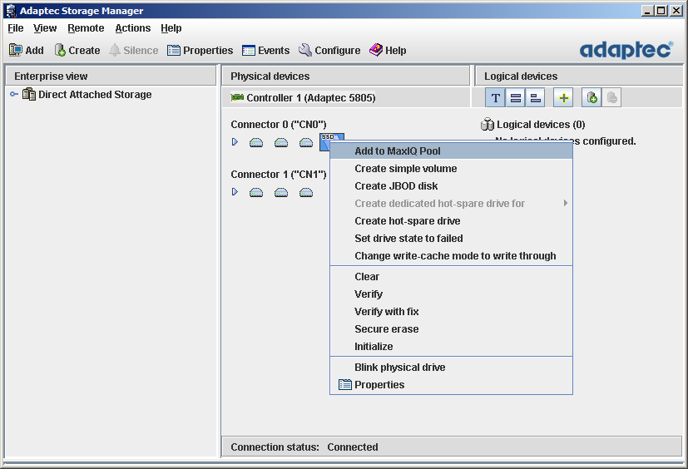688x469 pixels.
Task: Open the Actions menu
Action: point(133,28)
